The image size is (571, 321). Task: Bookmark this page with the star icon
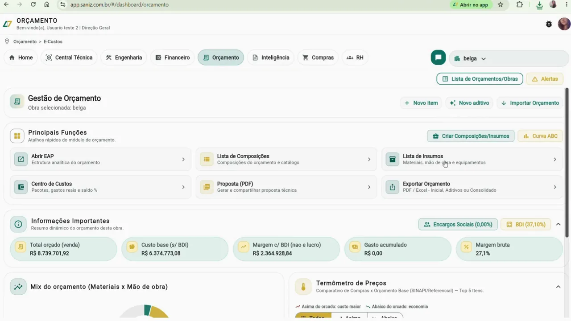pos(501,4)
